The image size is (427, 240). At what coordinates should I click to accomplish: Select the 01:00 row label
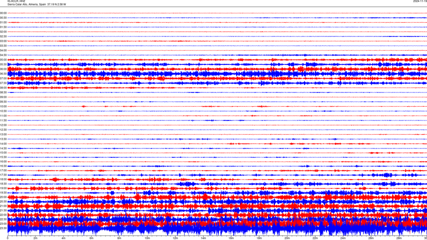[x=3, y=23]
